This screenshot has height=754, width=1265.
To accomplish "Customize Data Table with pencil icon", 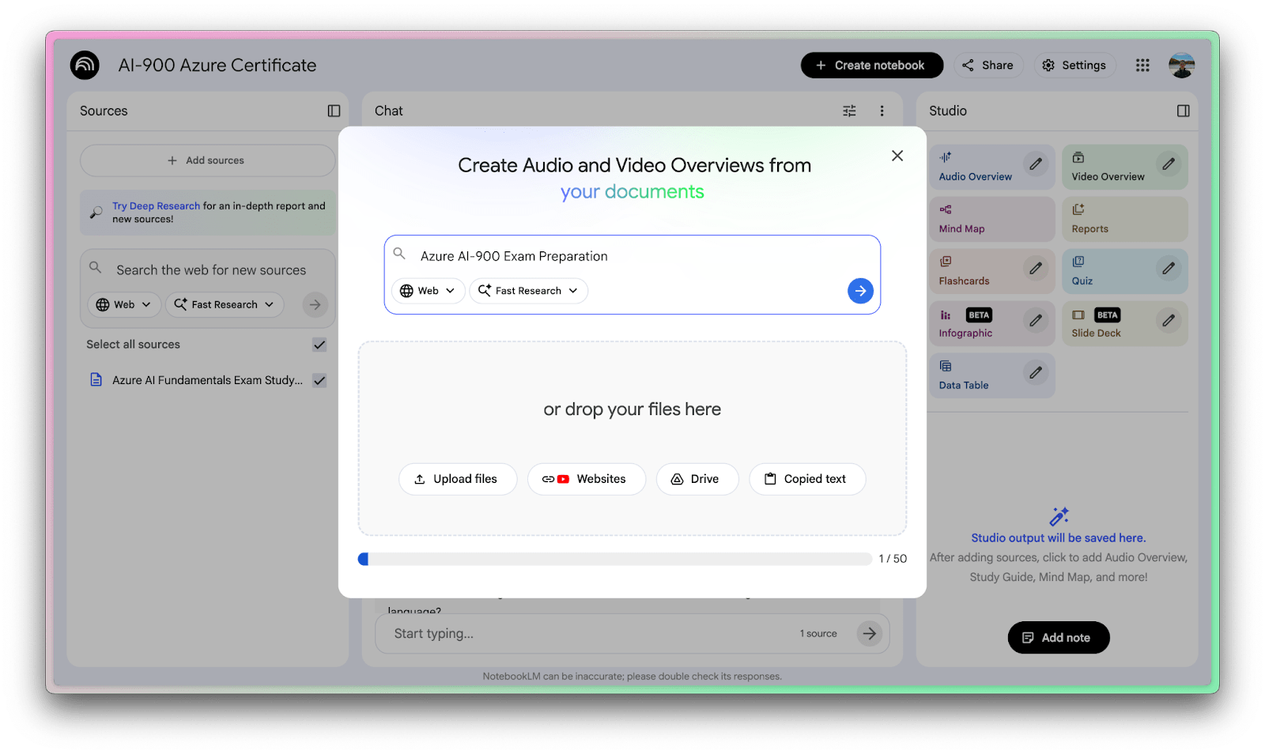I will [1035, 372].
